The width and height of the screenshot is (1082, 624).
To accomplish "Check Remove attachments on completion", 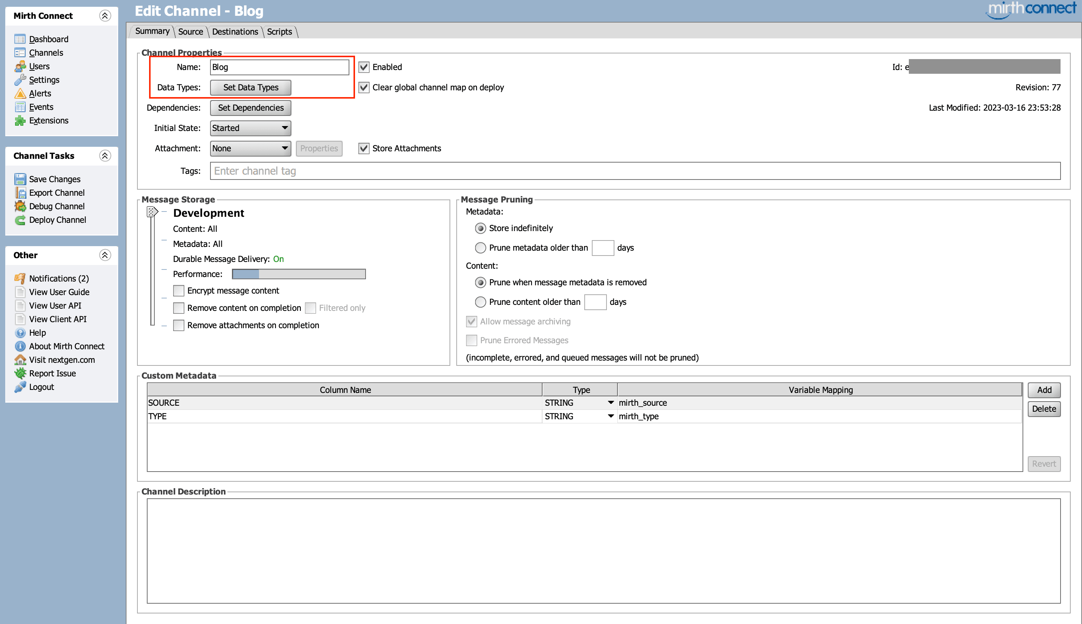I will [x=178, y=325].
